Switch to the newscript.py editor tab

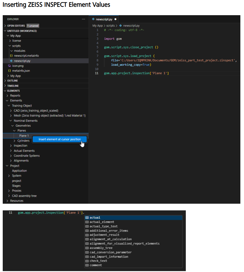[104, 19]
